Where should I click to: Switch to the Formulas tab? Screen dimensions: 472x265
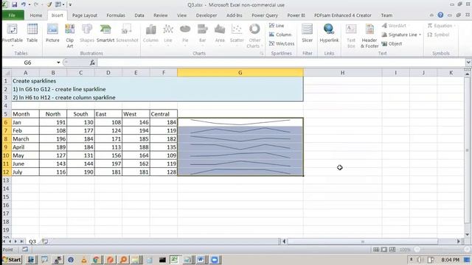click(x=116, y=15)
